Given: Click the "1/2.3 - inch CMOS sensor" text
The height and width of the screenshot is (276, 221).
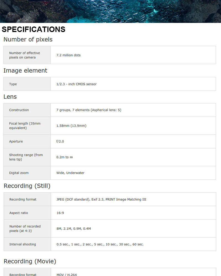Looking at the screenshot, I should point(77,84).
